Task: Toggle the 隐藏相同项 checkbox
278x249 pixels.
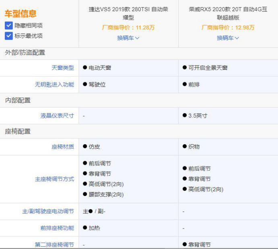Action: click(x=9, y=25)
